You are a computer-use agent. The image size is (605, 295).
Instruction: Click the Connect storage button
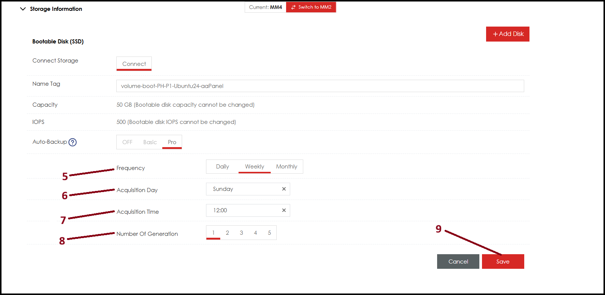click(134, 64)
